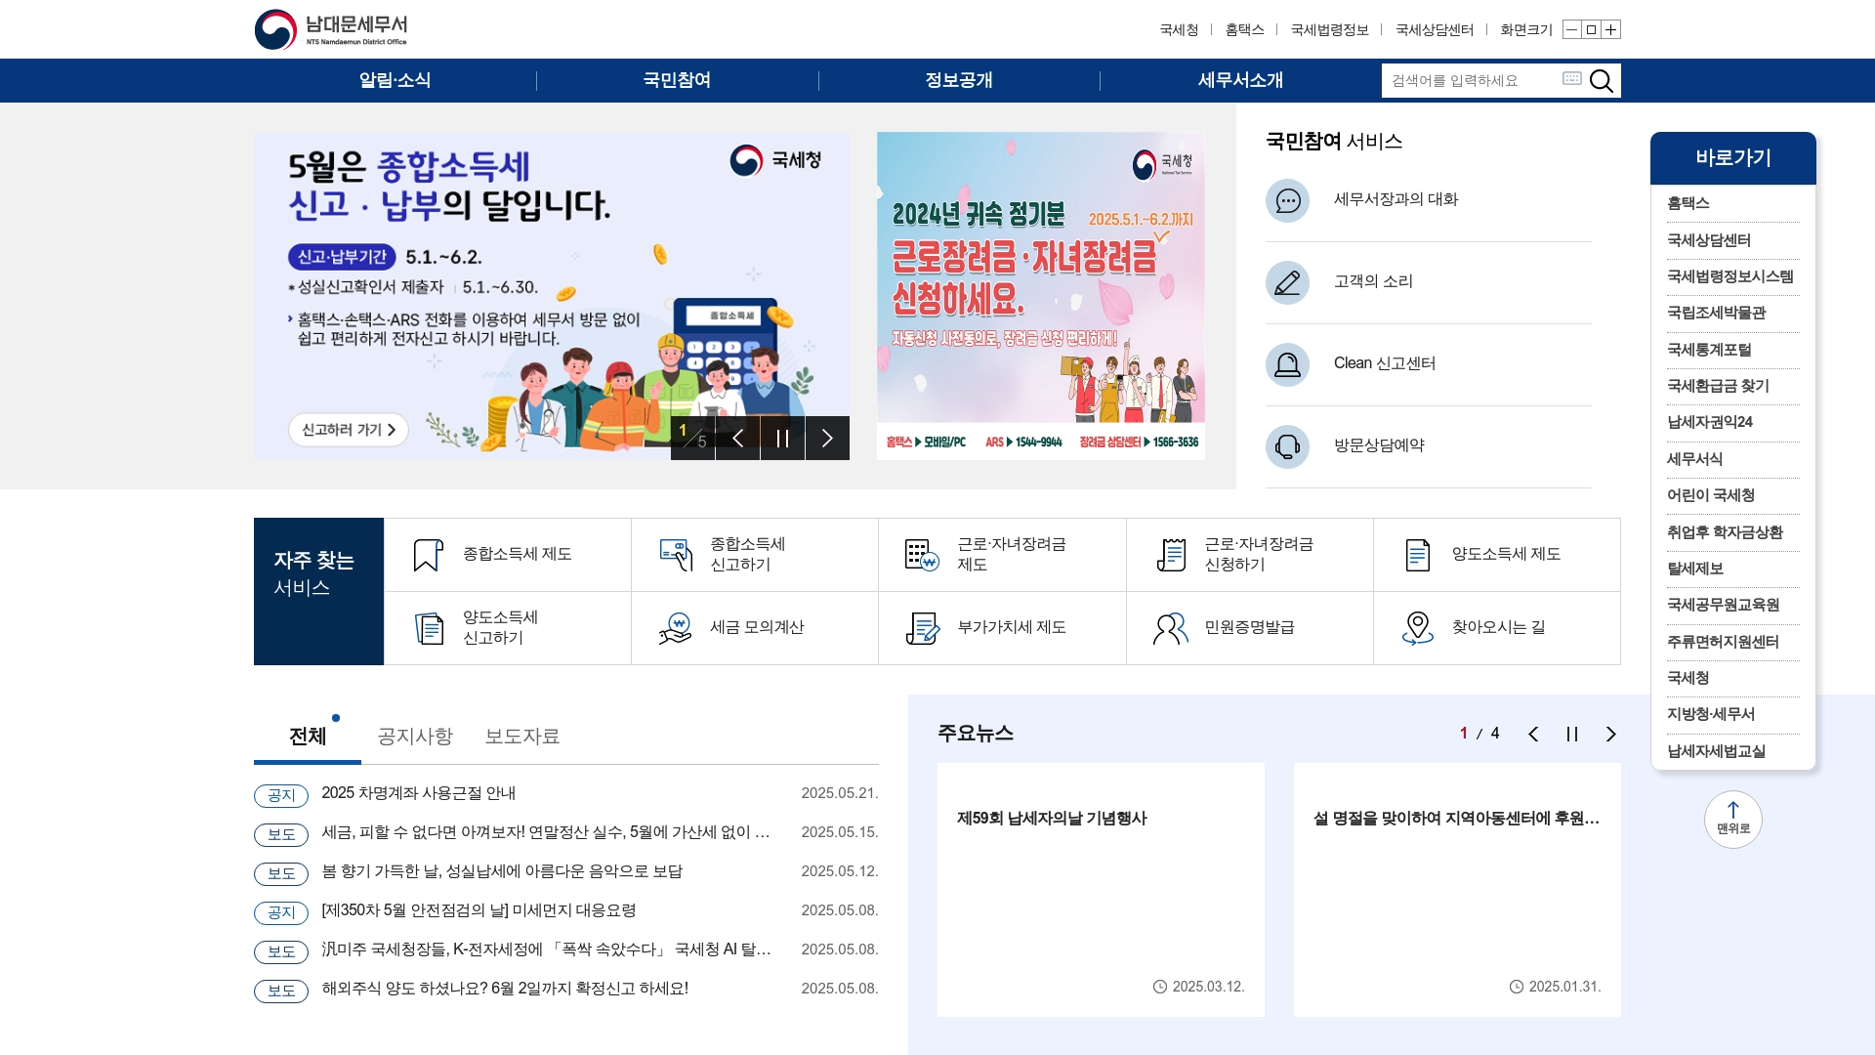Open 국세법령정보 top link
This screenshot has width=1875, height=1055.
point(1329,30)
